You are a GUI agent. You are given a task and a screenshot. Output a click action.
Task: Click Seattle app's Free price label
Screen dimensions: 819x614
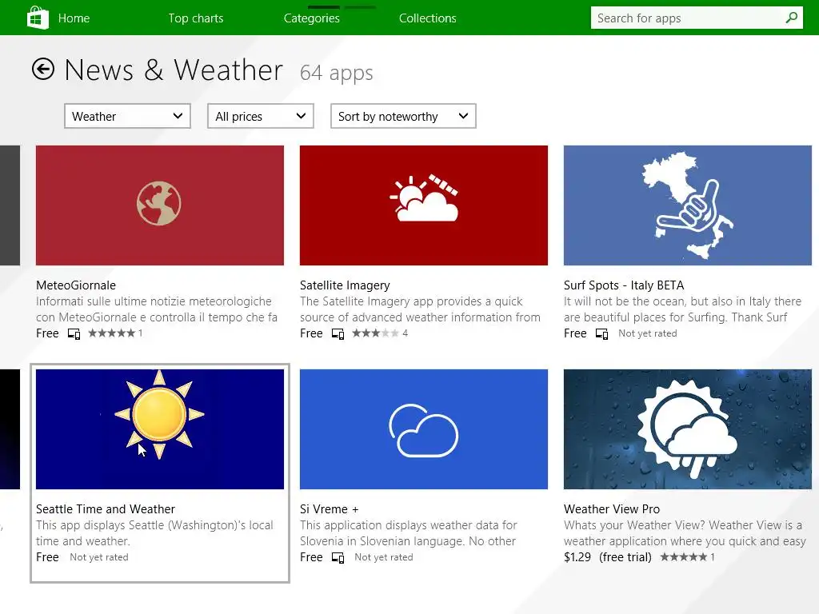point(47,557)
